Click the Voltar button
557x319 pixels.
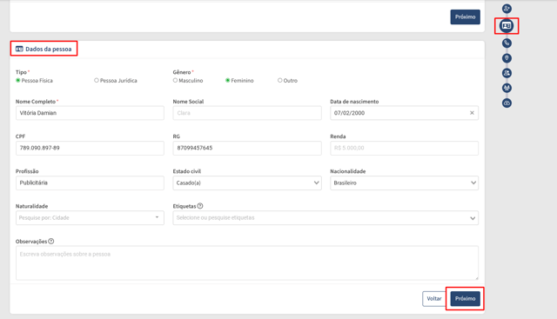434,298
